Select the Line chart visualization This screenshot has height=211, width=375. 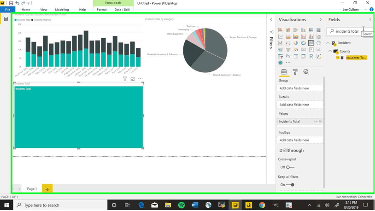tap(280, 36)
